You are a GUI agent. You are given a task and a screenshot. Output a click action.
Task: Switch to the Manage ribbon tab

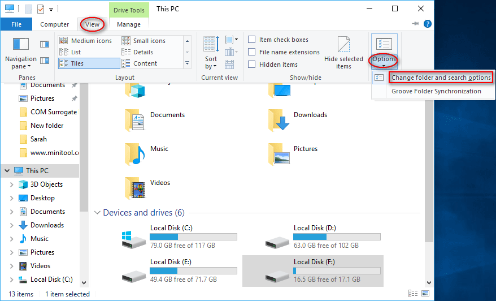point(129,24)
